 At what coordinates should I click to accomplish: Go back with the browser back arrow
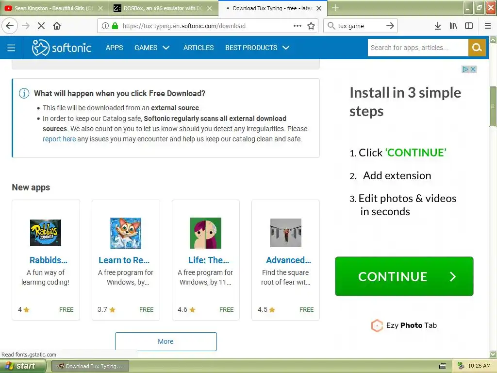10,26
